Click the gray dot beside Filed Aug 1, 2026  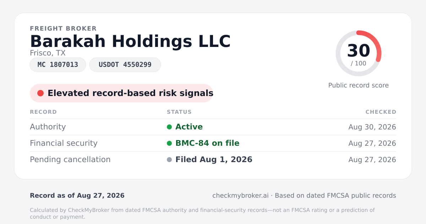tap(169, 160)
